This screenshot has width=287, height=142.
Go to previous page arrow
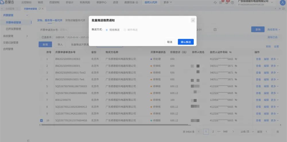click(199, 132)
